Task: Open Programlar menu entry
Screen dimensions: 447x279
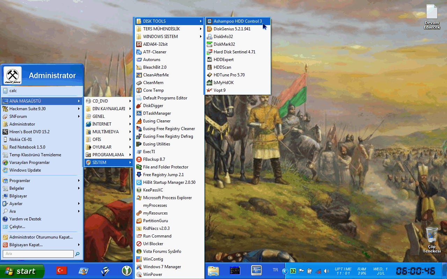Action: (42, 181)
